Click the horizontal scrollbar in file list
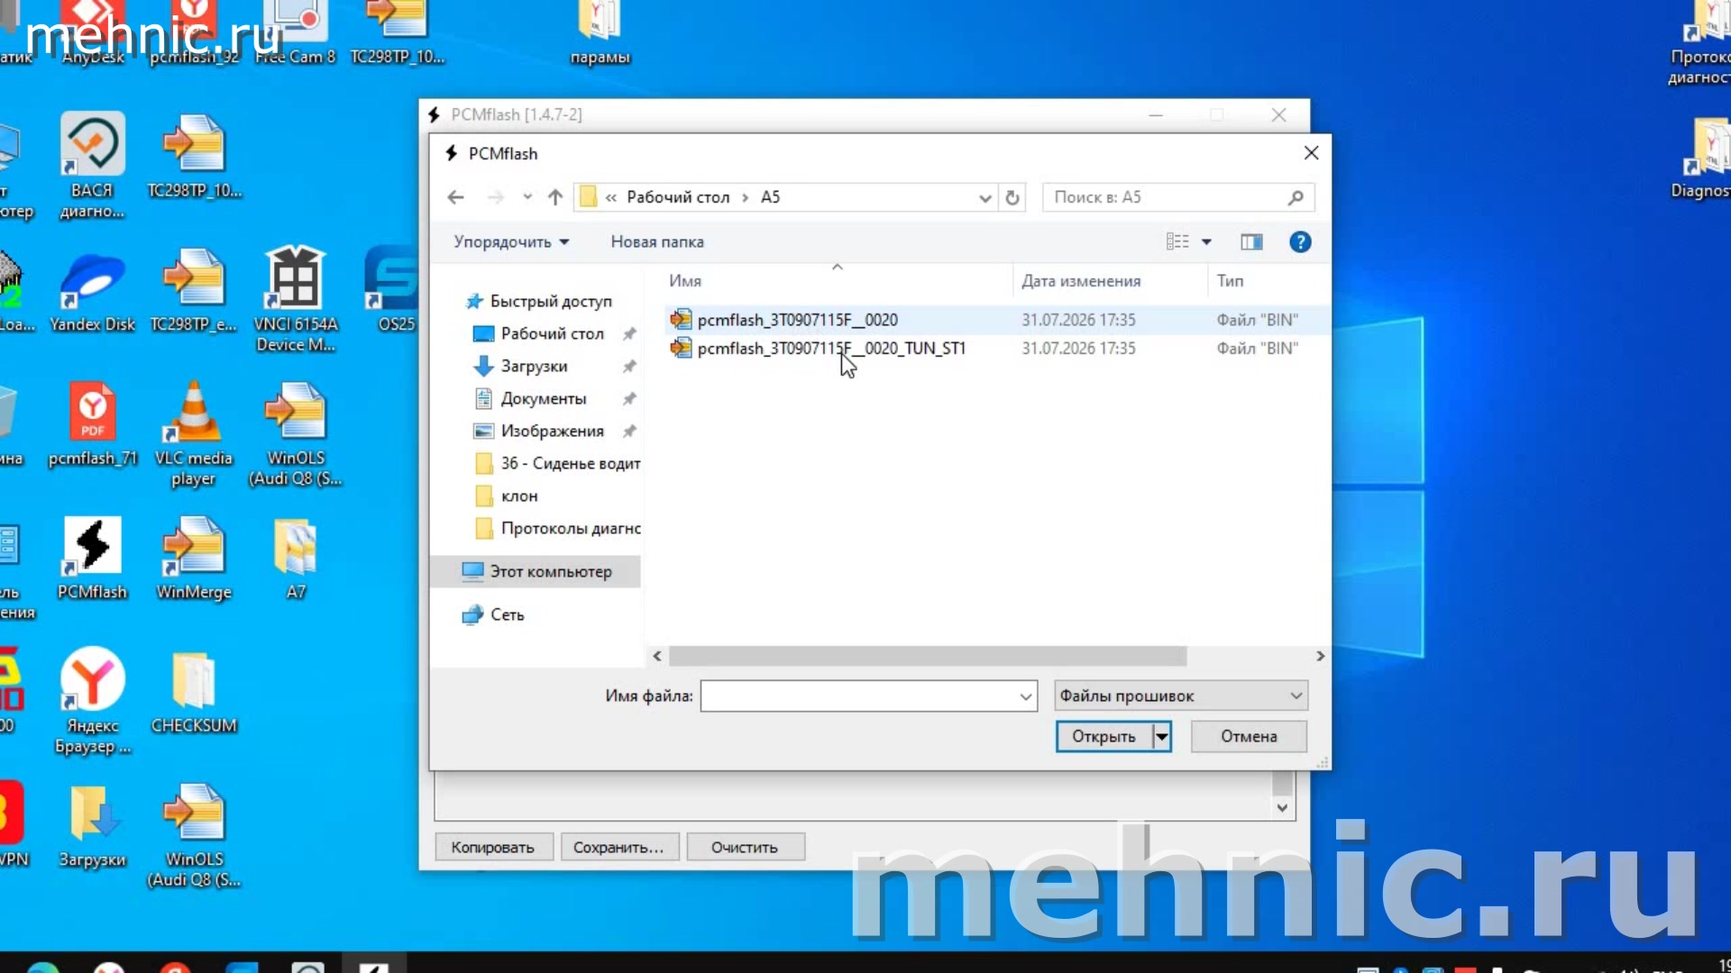The height and width of the screenshot is (973, 1731). click(927, 656)
